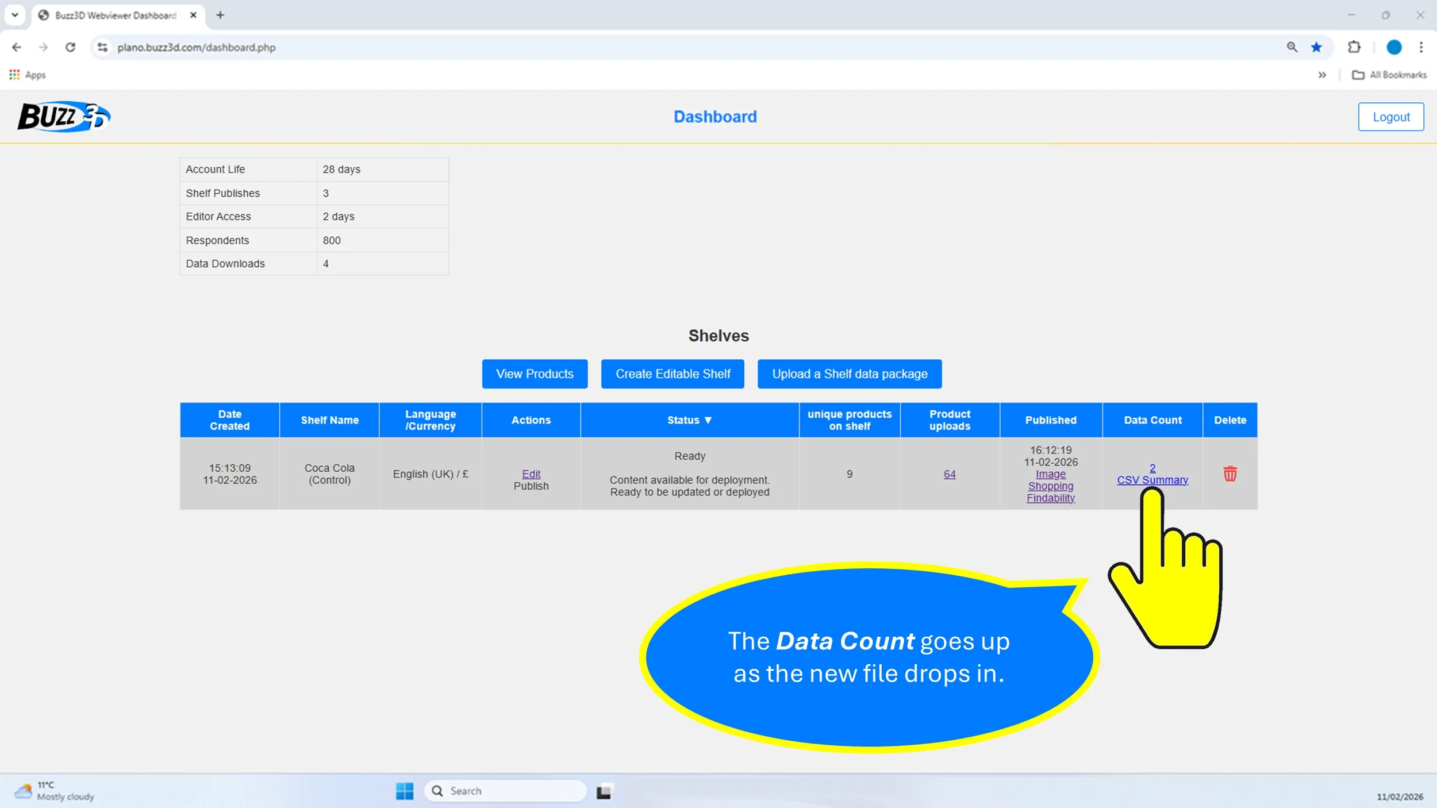1437x808 pixels.
Task: Expand the tab search dropdown chevron
Action: (x=15, y=15)
